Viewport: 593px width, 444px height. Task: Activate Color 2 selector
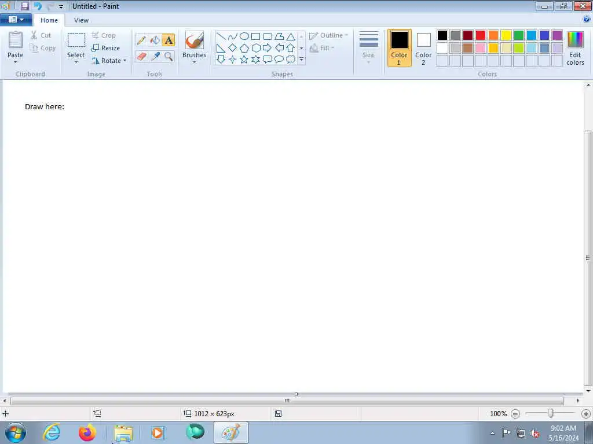(x=423, y=48)
